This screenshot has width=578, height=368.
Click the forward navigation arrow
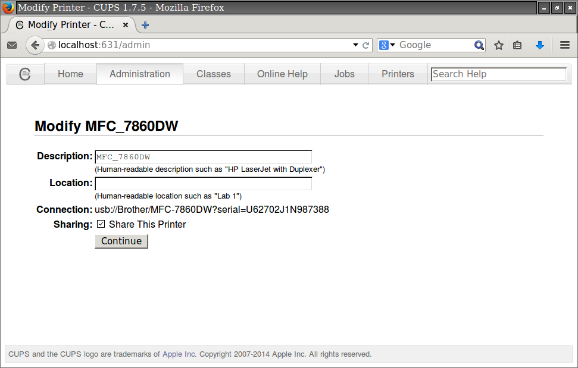[48, 45]
